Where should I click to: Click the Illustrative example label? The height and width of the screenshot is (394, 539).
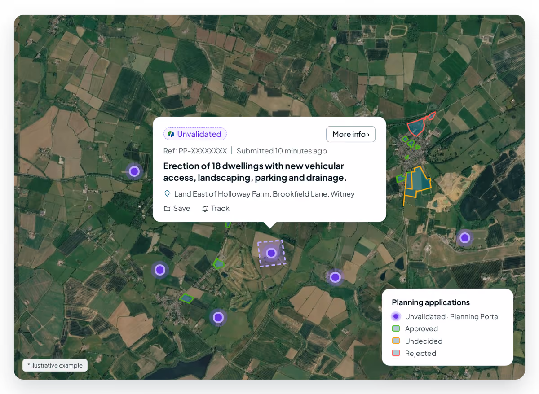click(55, 365)
